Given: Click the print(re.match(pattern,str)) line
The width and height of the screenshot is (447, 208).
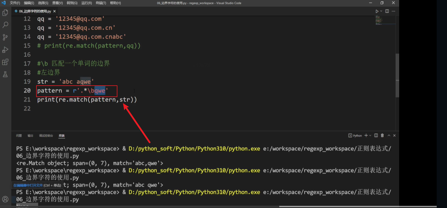Looking at the screenshot, I should (x=87, y=100).
